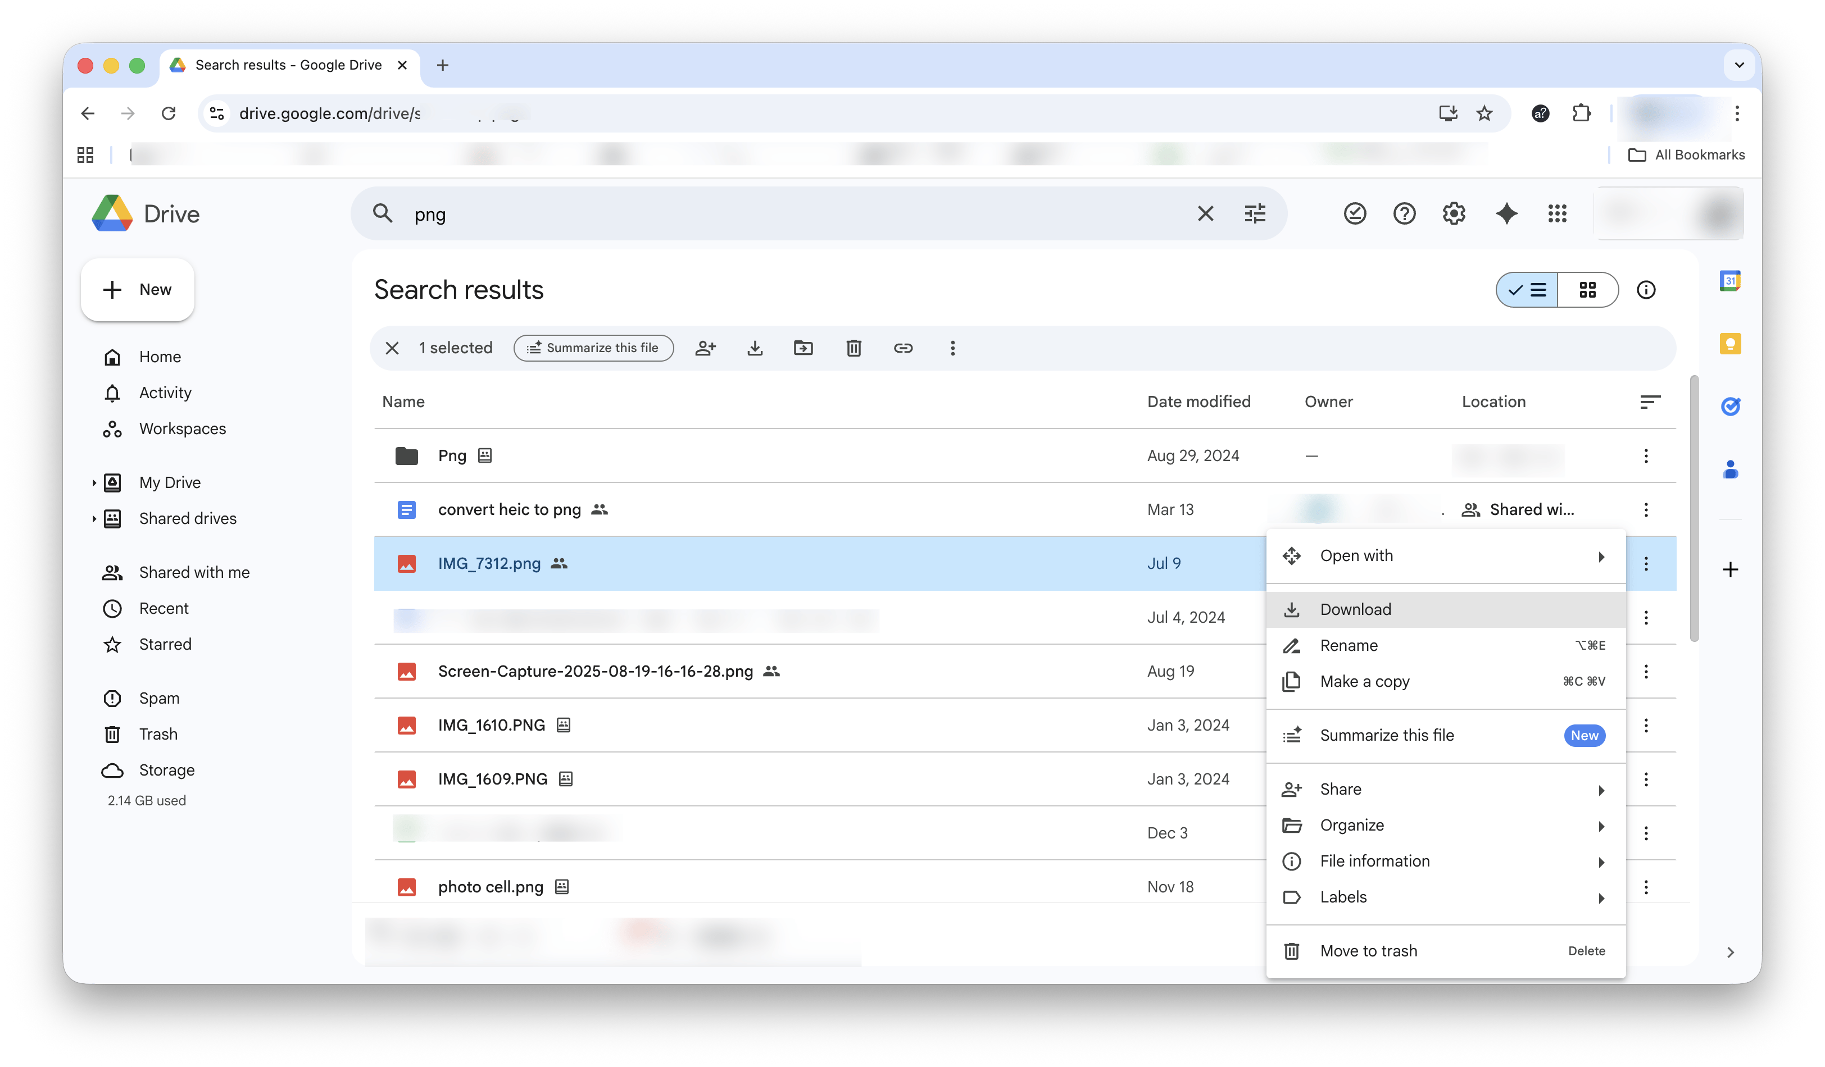Click the Summarize this file chip

[x=593, y=348]
